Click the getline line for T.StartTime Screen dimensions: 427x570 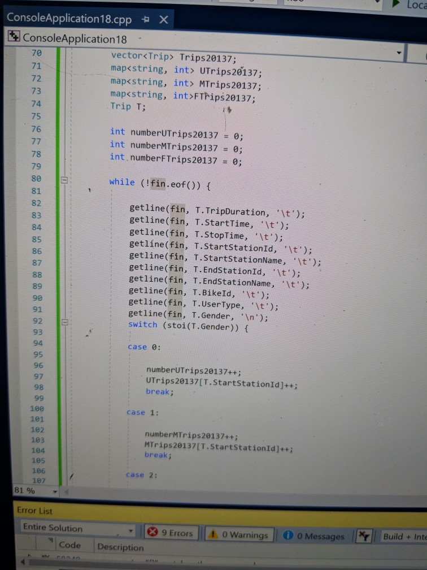[x=209, y=222]
